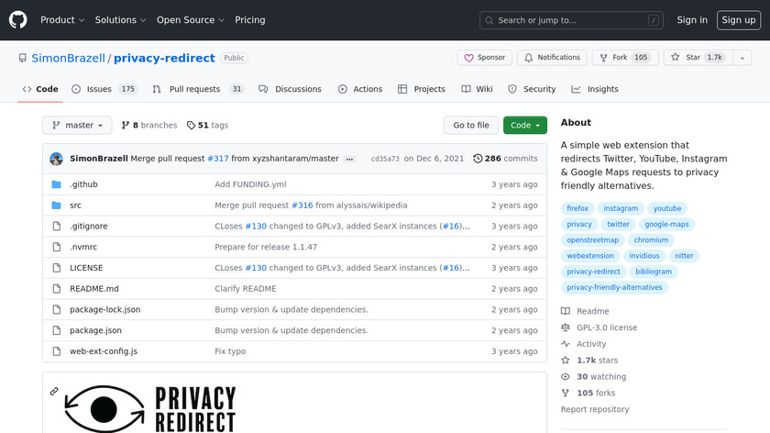Open the tags list
770x433 pixels.
207,126
